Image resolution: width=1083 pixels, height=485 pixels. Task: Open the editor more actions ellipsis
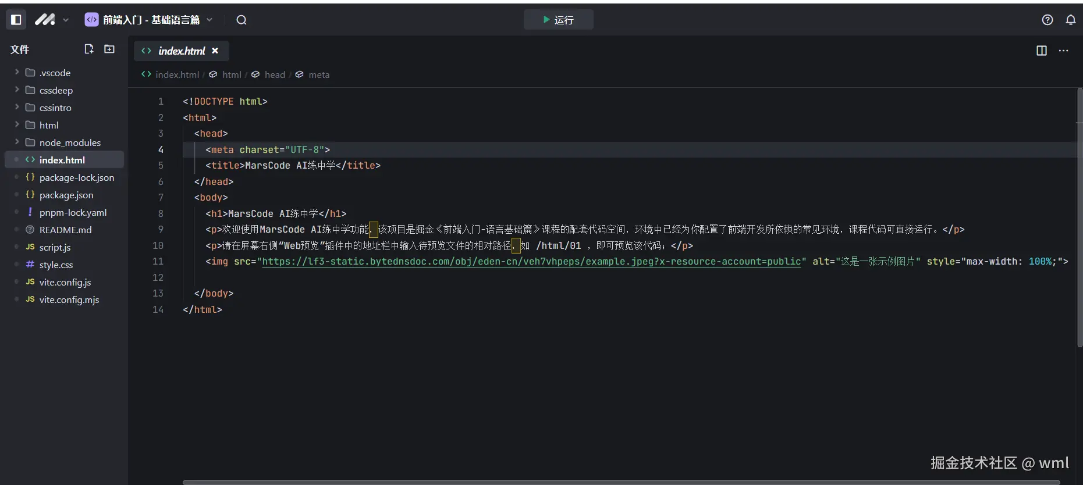(x=1064, y=51)
